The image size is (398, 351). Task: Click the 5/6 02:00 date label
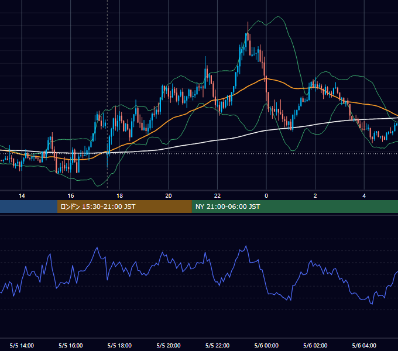pyautogui.click(x=315, y=345)
